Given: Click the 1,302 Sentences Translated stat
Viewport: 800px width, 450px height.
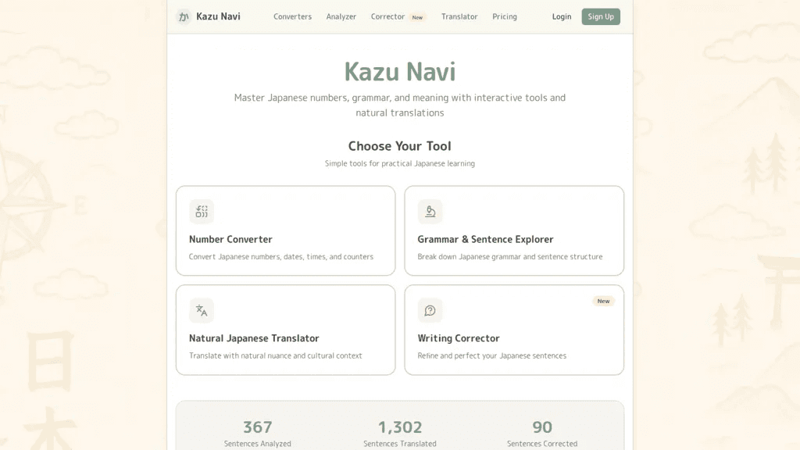Looking at the screenshot, I should [x=400, y=434].
